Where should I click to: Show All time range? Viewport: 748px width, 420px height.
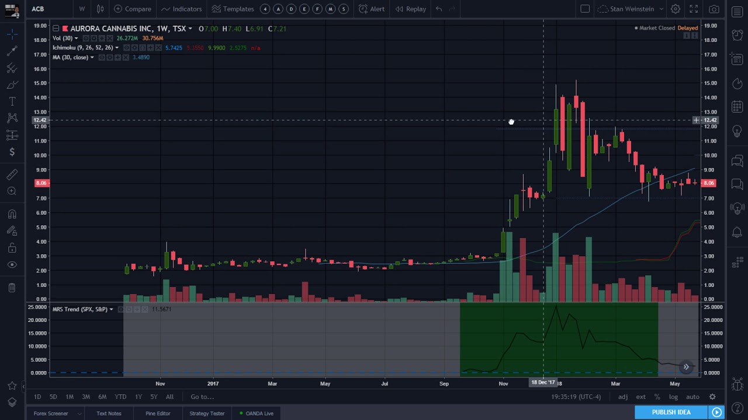169,397
